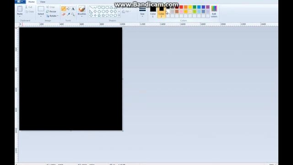Click inside the black canvas
293x165 pixels.
[x=71, y=79]
